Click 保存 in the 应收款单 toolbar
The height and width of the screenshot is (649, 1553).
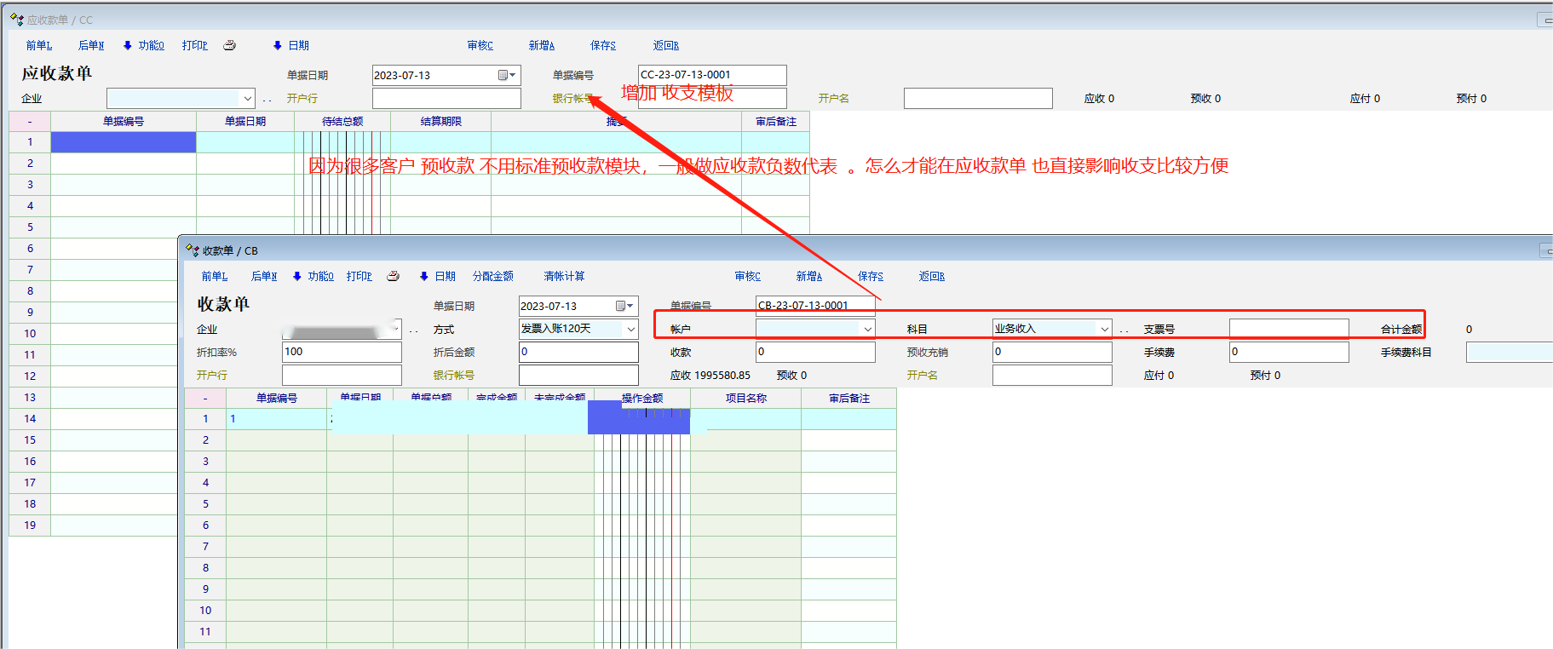click(602, 45)
